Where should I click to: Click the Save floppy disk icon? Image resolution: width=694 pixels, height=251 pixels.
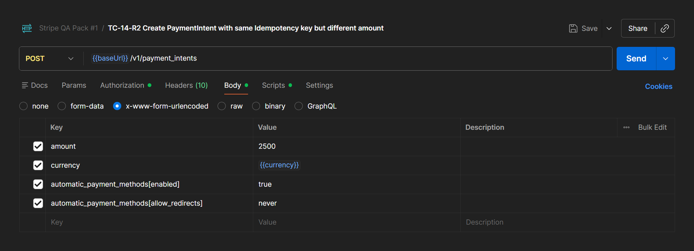[573, 28]
